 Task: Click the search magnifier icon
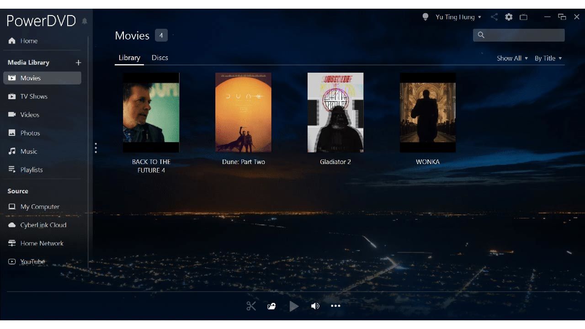(481, 35)
